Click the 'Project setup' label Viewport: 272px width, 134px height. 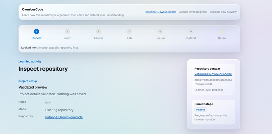[x=28, y=81]
